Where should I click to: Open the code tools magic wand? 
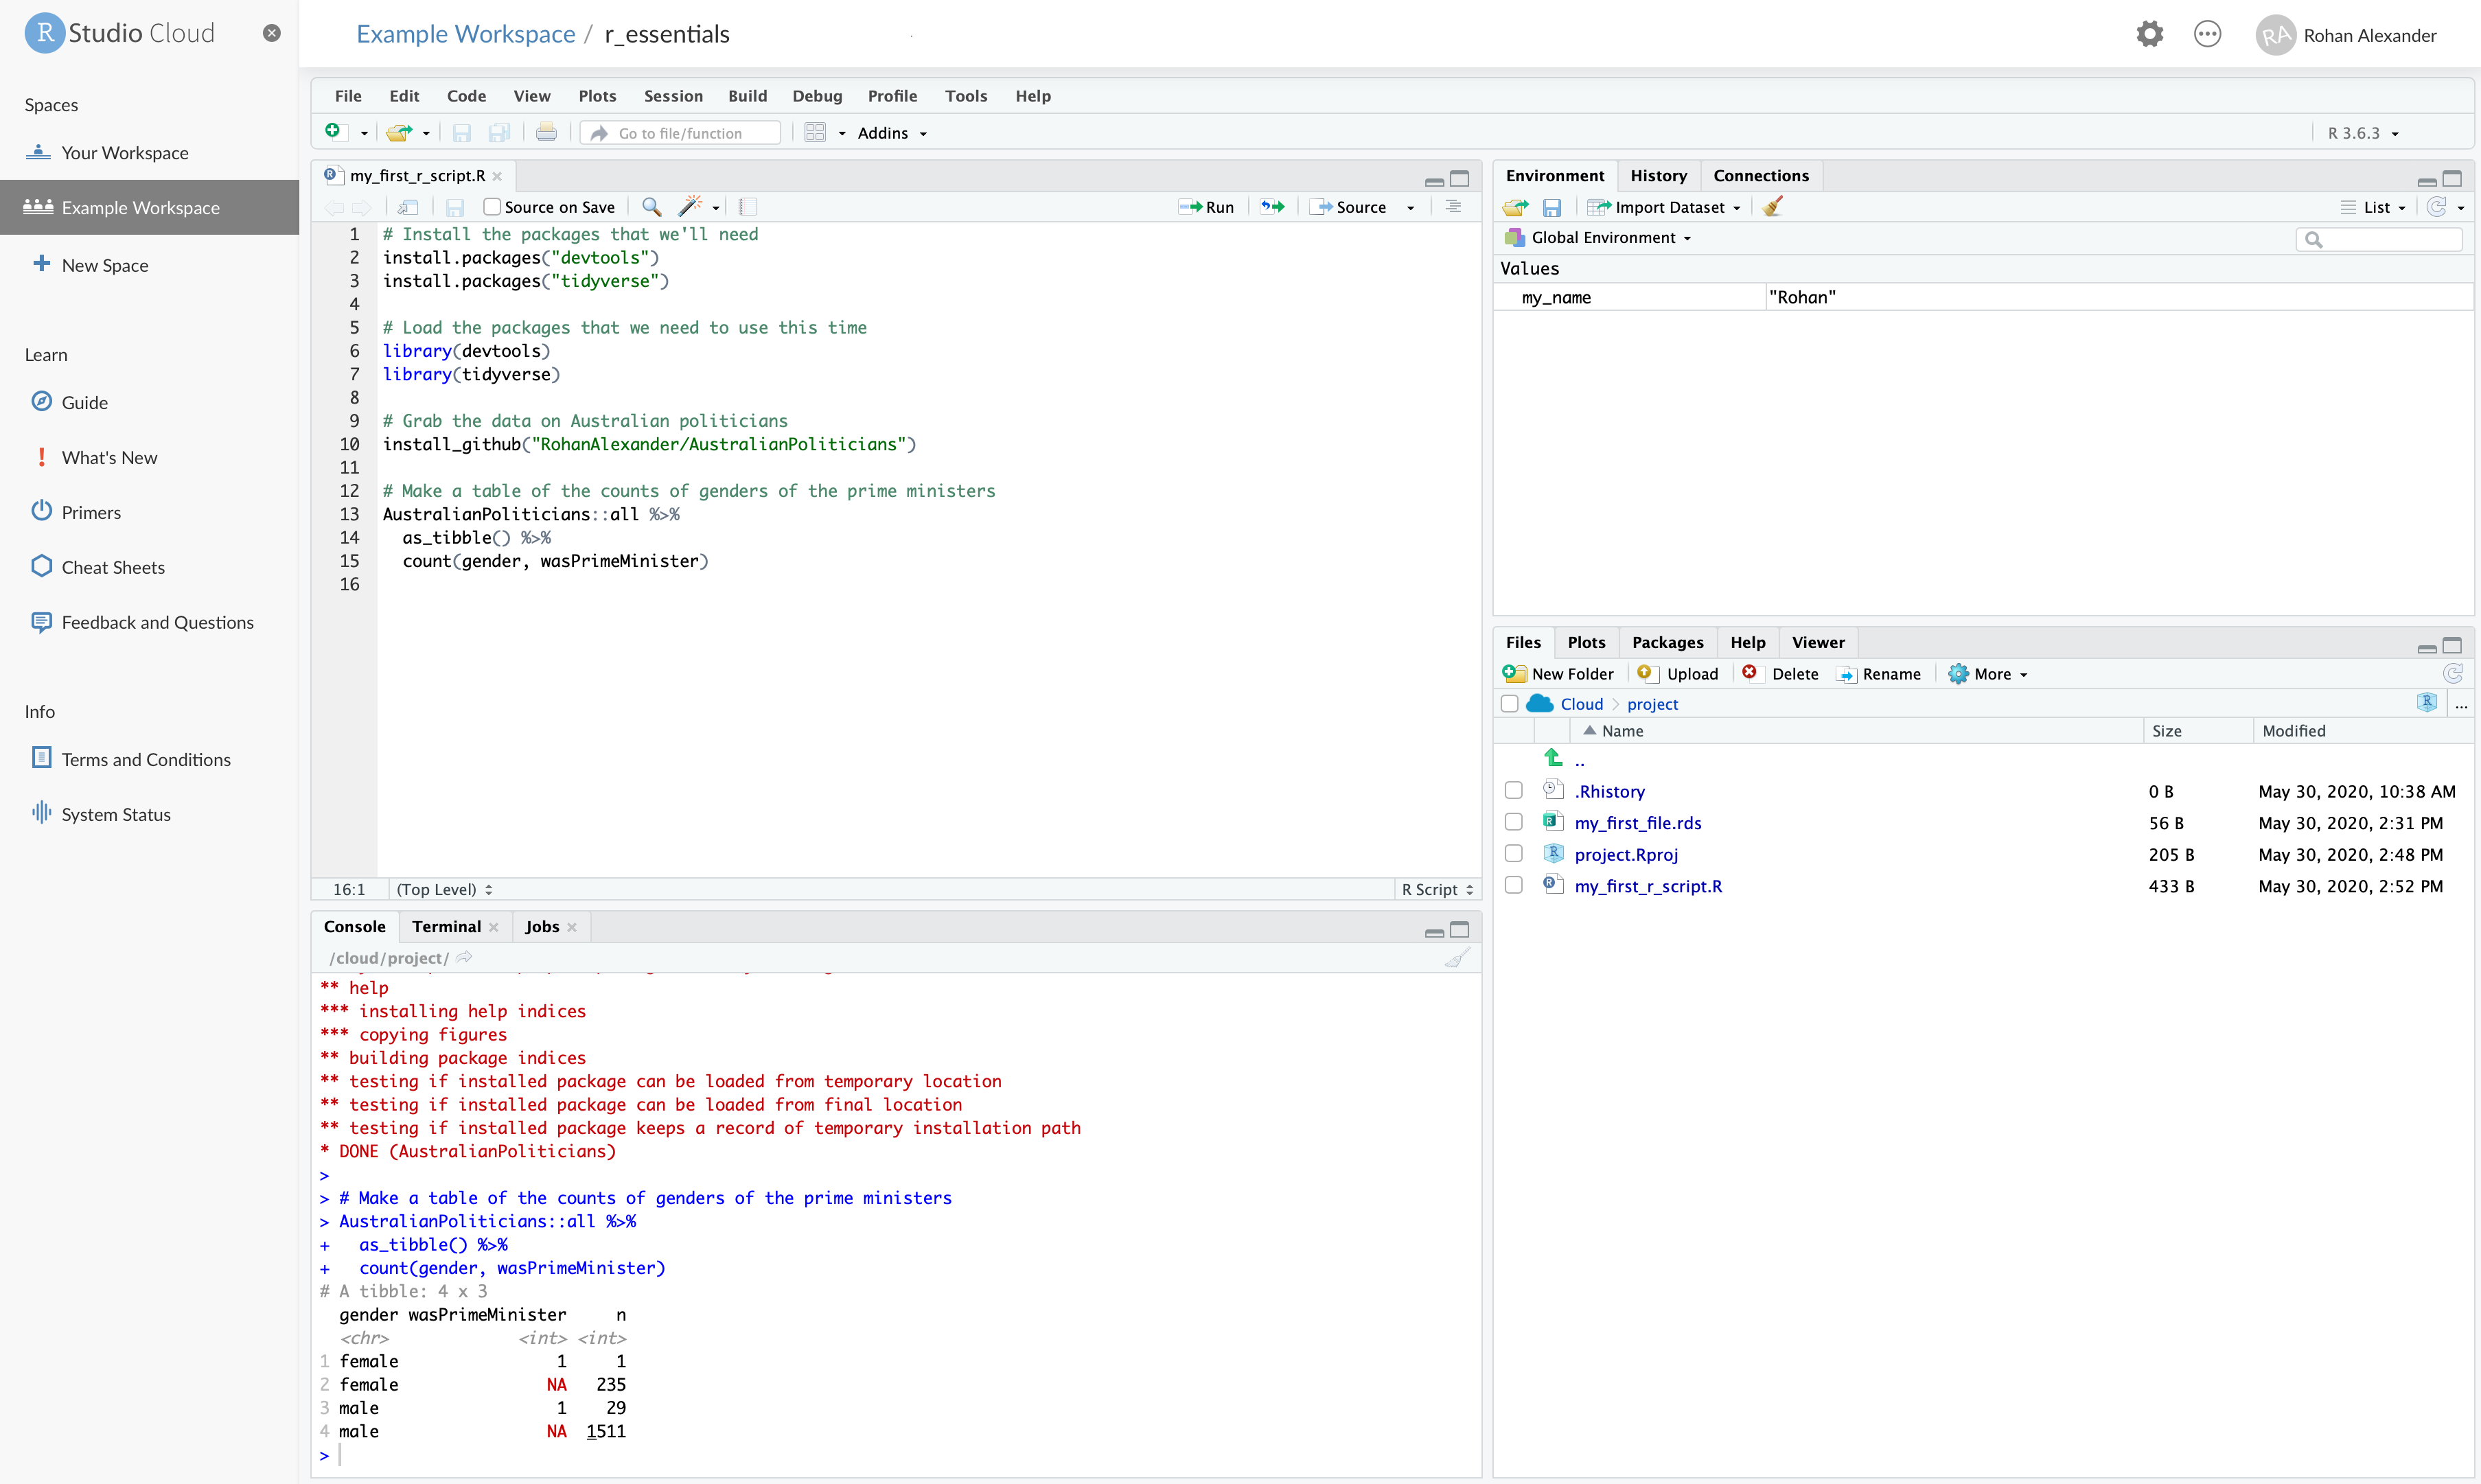coord(690,207)
